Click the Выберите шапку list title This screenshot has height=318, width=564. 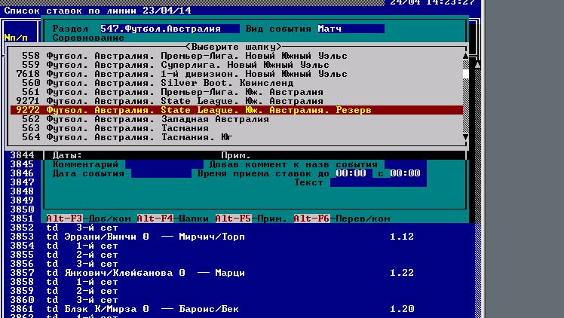coord(233,47)
